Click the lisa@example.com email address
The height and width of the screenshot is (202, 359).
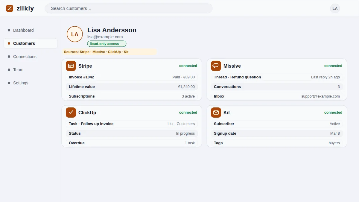pyautogui.click(x=105, y=37)
